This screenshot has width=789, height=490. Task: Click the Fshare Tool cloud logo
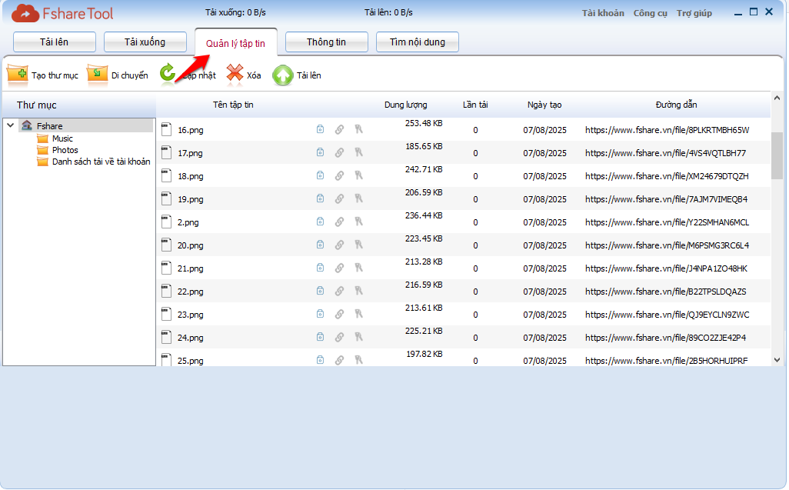tap(25, 14)
